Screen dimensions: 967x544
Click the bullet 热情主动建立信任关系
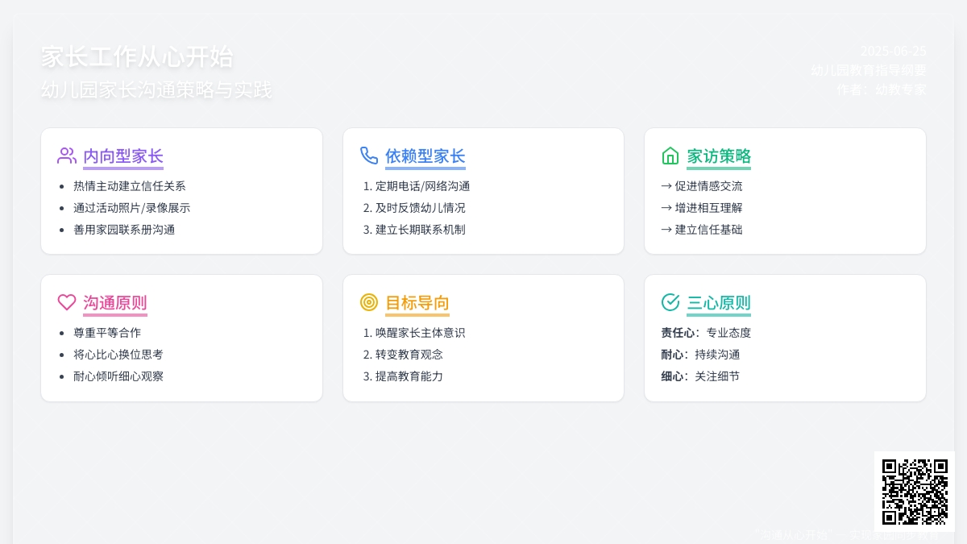coord(130,185)
